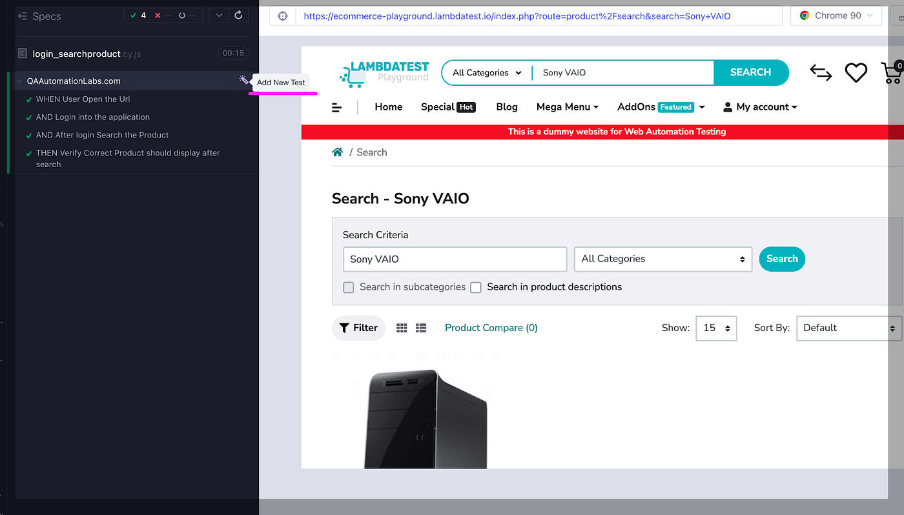Switch to grid view icon
The height and width of the screenshot is (515, 904).
[x=402, y=328]
